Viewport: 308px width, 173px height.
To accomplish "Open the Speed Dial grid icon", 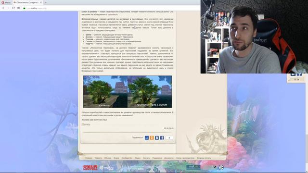I will coord(18,8).
